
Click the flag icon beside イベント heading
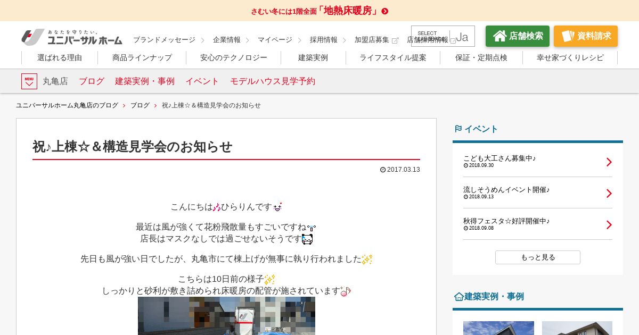click(458, 129)
